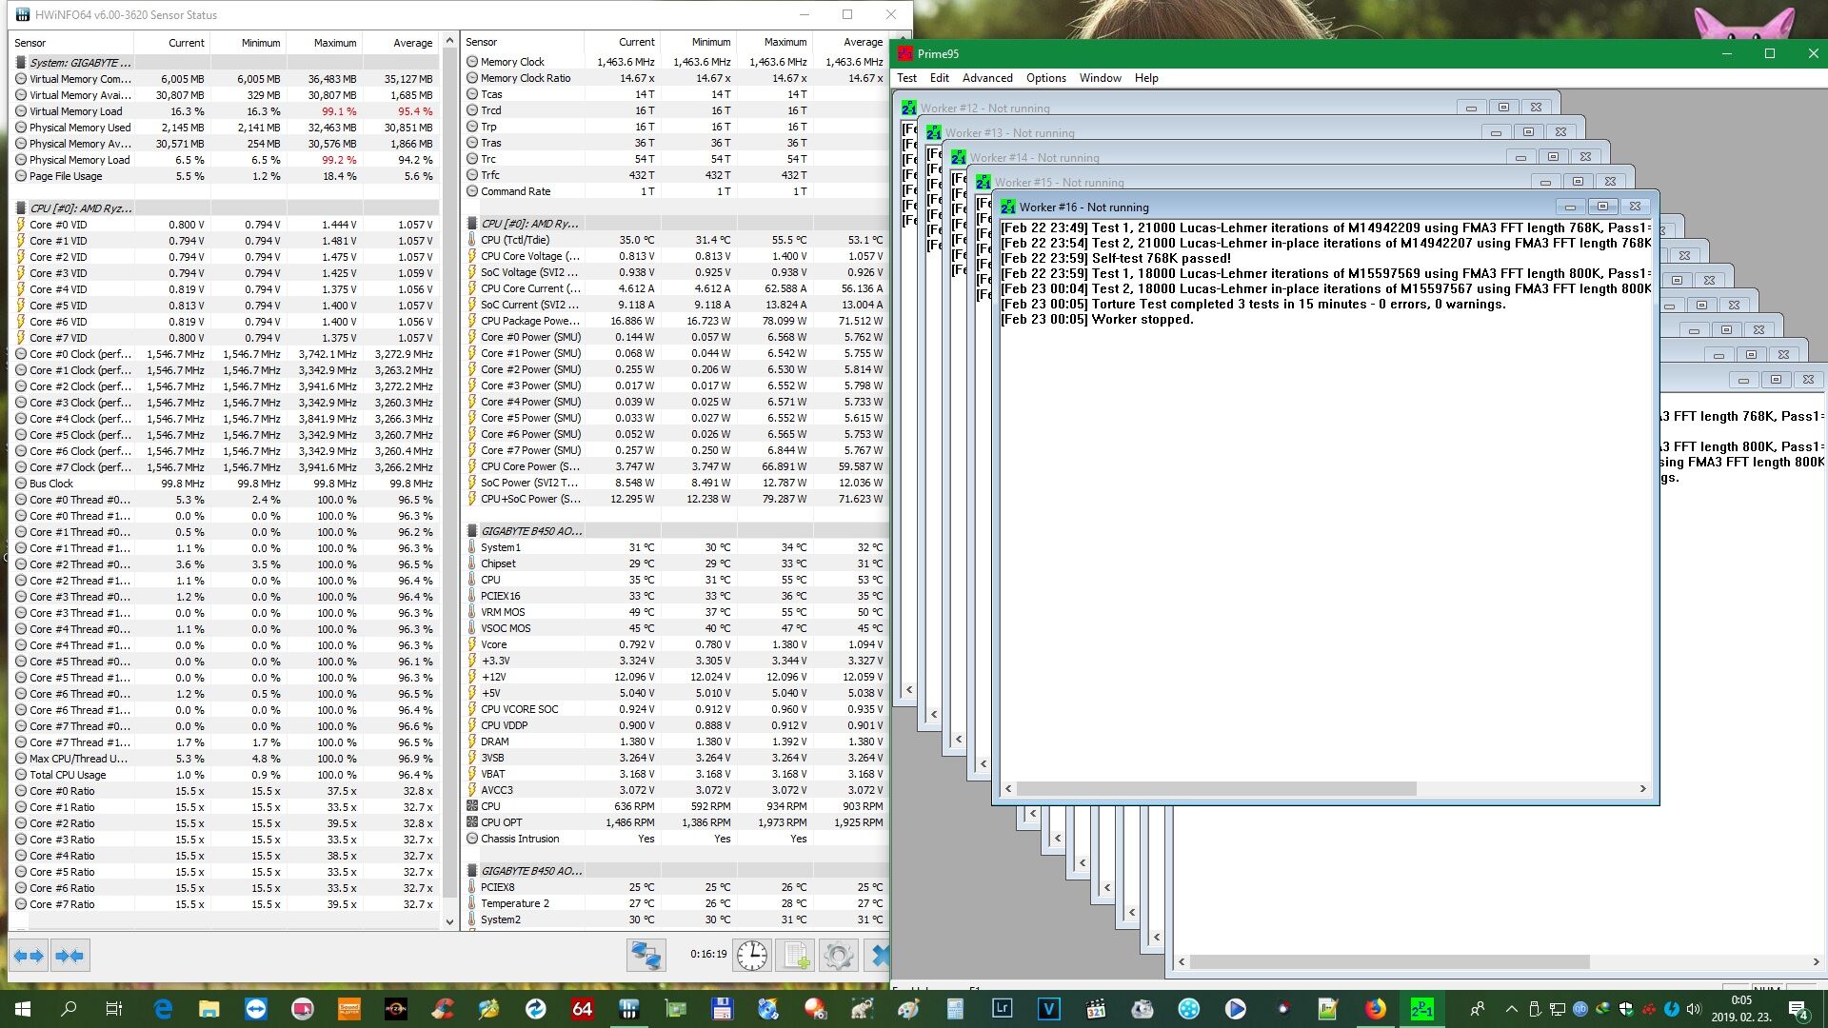Viewport: 1828px width, 1028px height.
Task: Select Memory Clock Ratio row
Action: [675, 78]
